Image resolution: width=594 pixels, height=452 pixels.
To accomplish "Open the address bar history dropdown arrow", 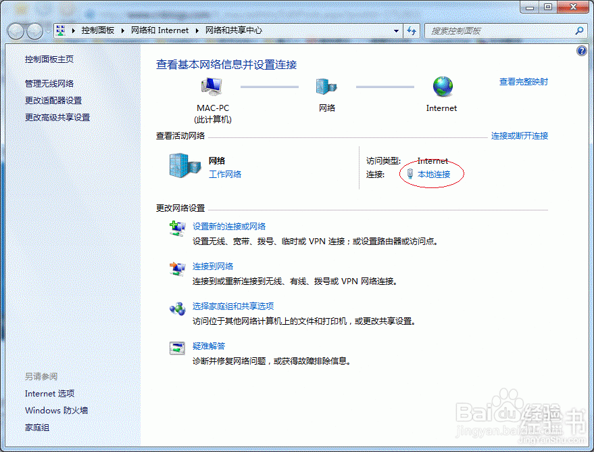I will click(x=395, y=30).
